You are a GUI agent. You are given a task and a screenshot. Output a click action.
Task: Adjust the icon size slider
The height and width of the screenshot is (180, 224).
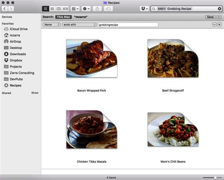[215, 178]
